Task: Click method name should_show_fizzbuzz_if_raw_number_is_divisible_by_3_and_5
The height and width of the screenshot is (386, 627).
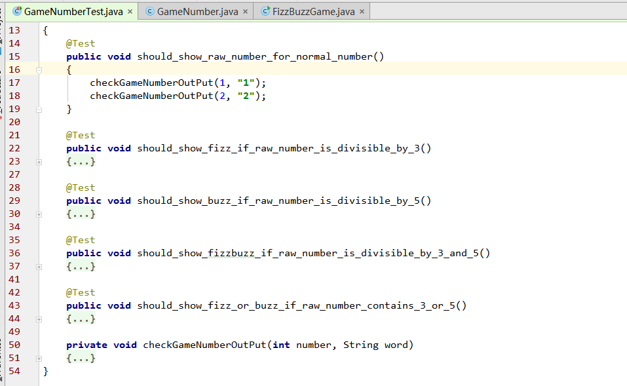Action: [308, 253]
